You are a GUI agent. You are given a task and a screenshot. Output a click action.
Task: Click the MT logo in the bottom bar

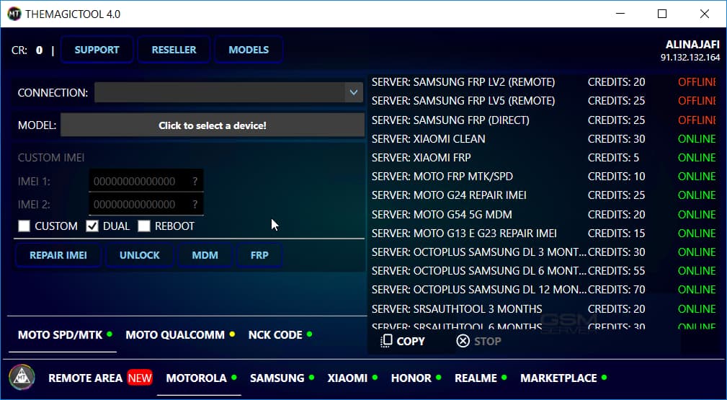click(22, 377)
